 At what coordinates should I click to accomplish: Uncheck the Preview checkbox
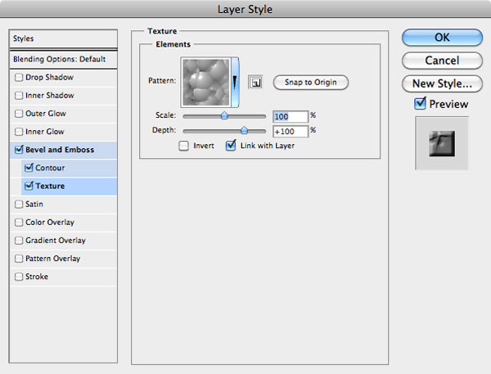[421, 104]
